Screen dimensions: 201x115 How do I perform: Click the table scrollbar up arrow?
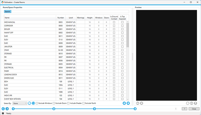click(x=128, y=22)
